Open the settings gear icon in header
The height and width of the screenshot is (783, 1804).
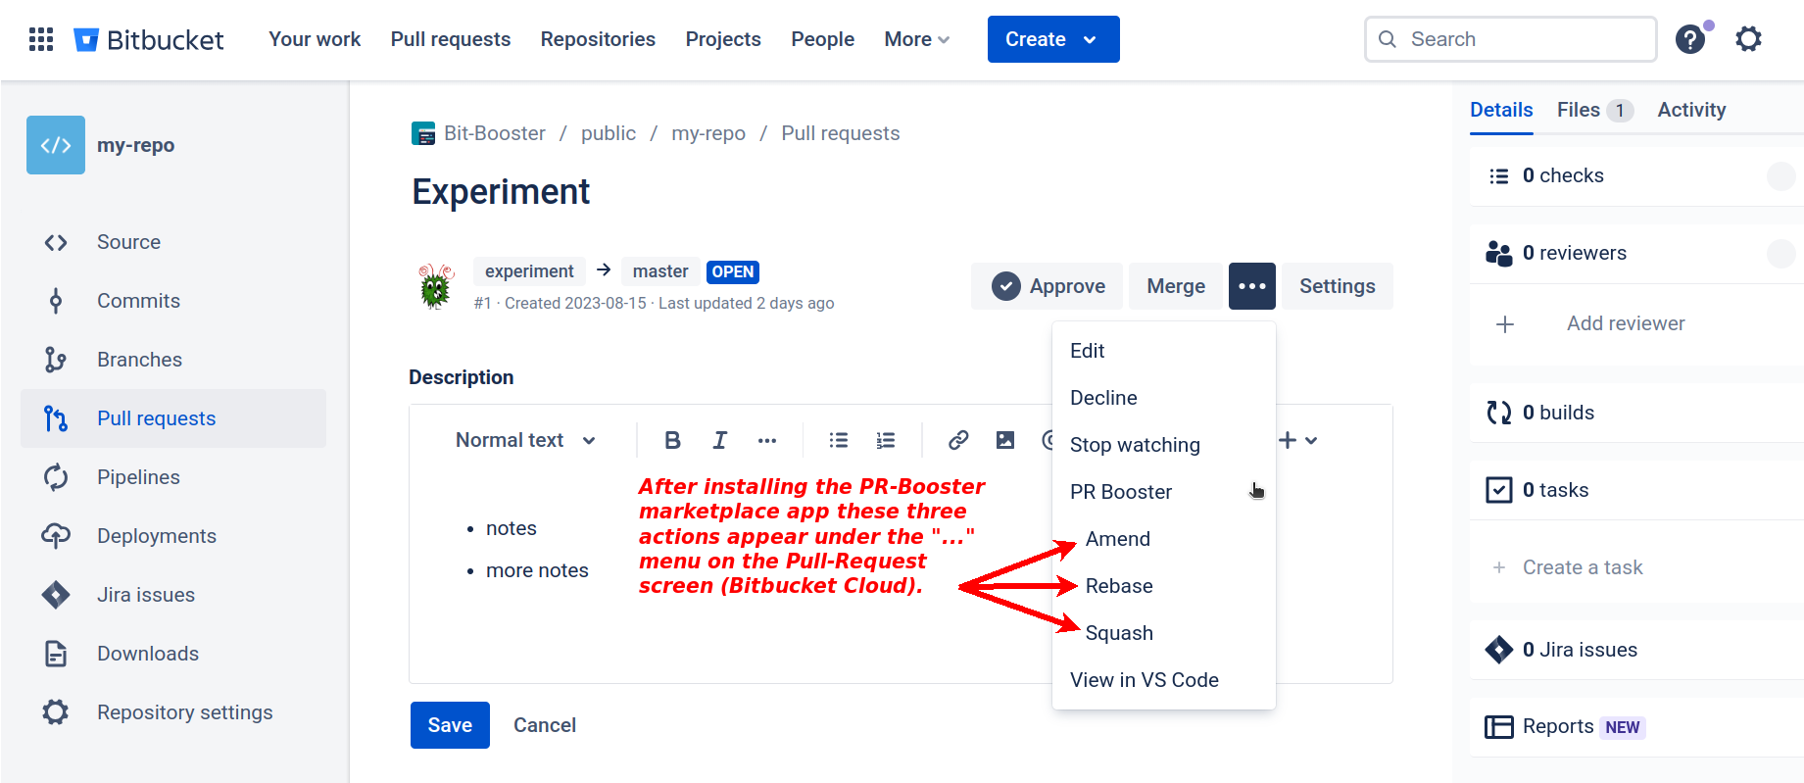tap(1749, 39)
